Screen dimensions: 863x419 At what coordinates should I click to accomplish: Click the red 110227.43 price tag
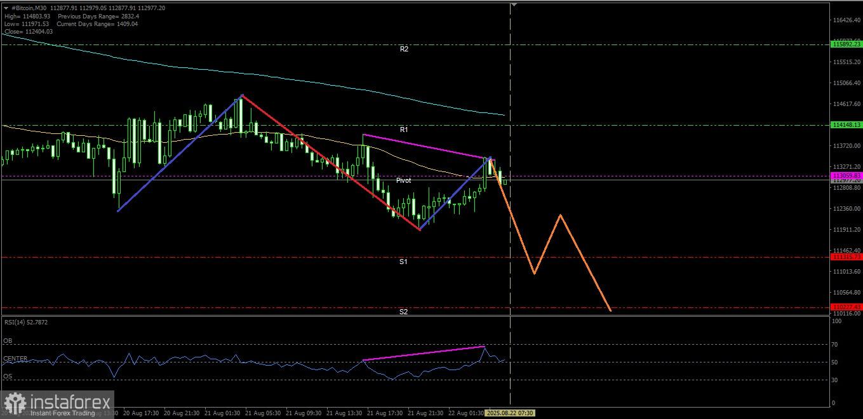tap(846, 307)
